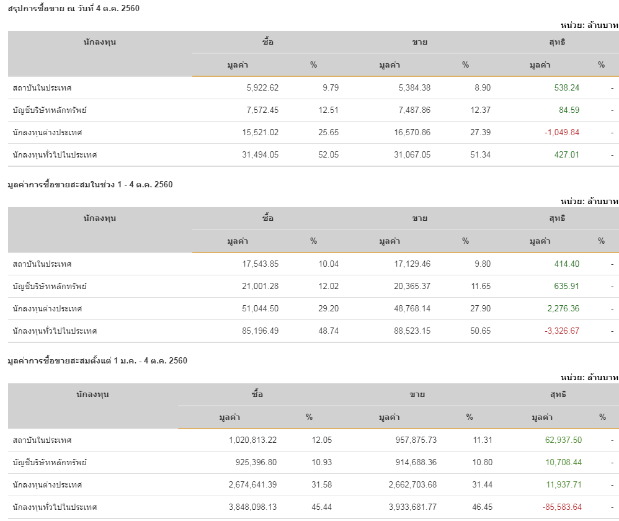This screenshot has width=619, height=521.
Task: Click the "สุทธิ" header in the 1 - 4 ต.ค. table
Action: tap(557, 218)
